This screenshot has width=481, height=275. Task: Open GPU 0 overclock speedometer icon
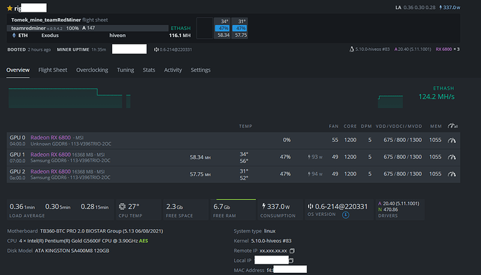tap(452, 140)
